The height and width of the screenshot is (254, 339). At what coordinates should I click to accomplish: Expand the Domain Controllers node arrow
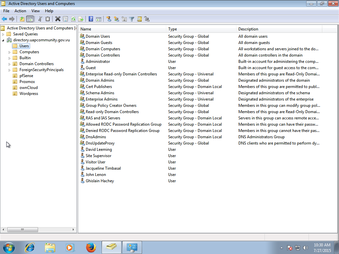[10, 64]
